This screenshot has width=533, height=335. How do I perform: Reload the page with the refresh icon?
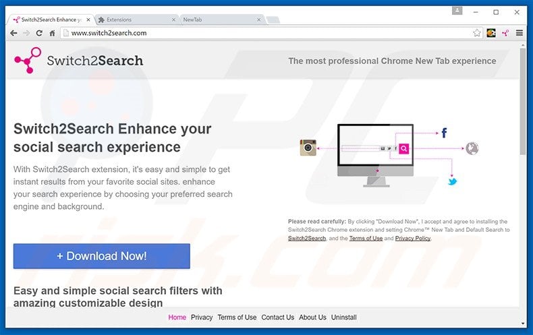(39, 33)
